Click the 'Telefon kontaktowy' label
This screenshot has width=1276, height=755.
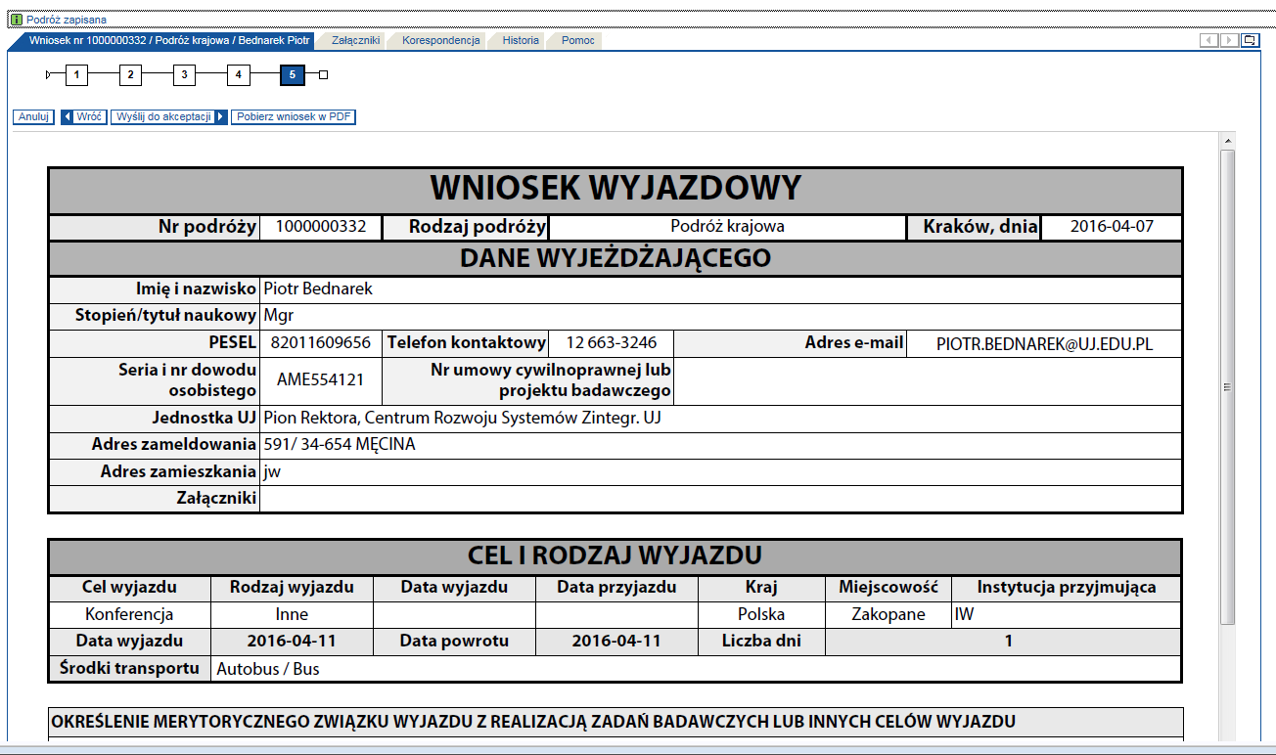[x=467, y=342]
